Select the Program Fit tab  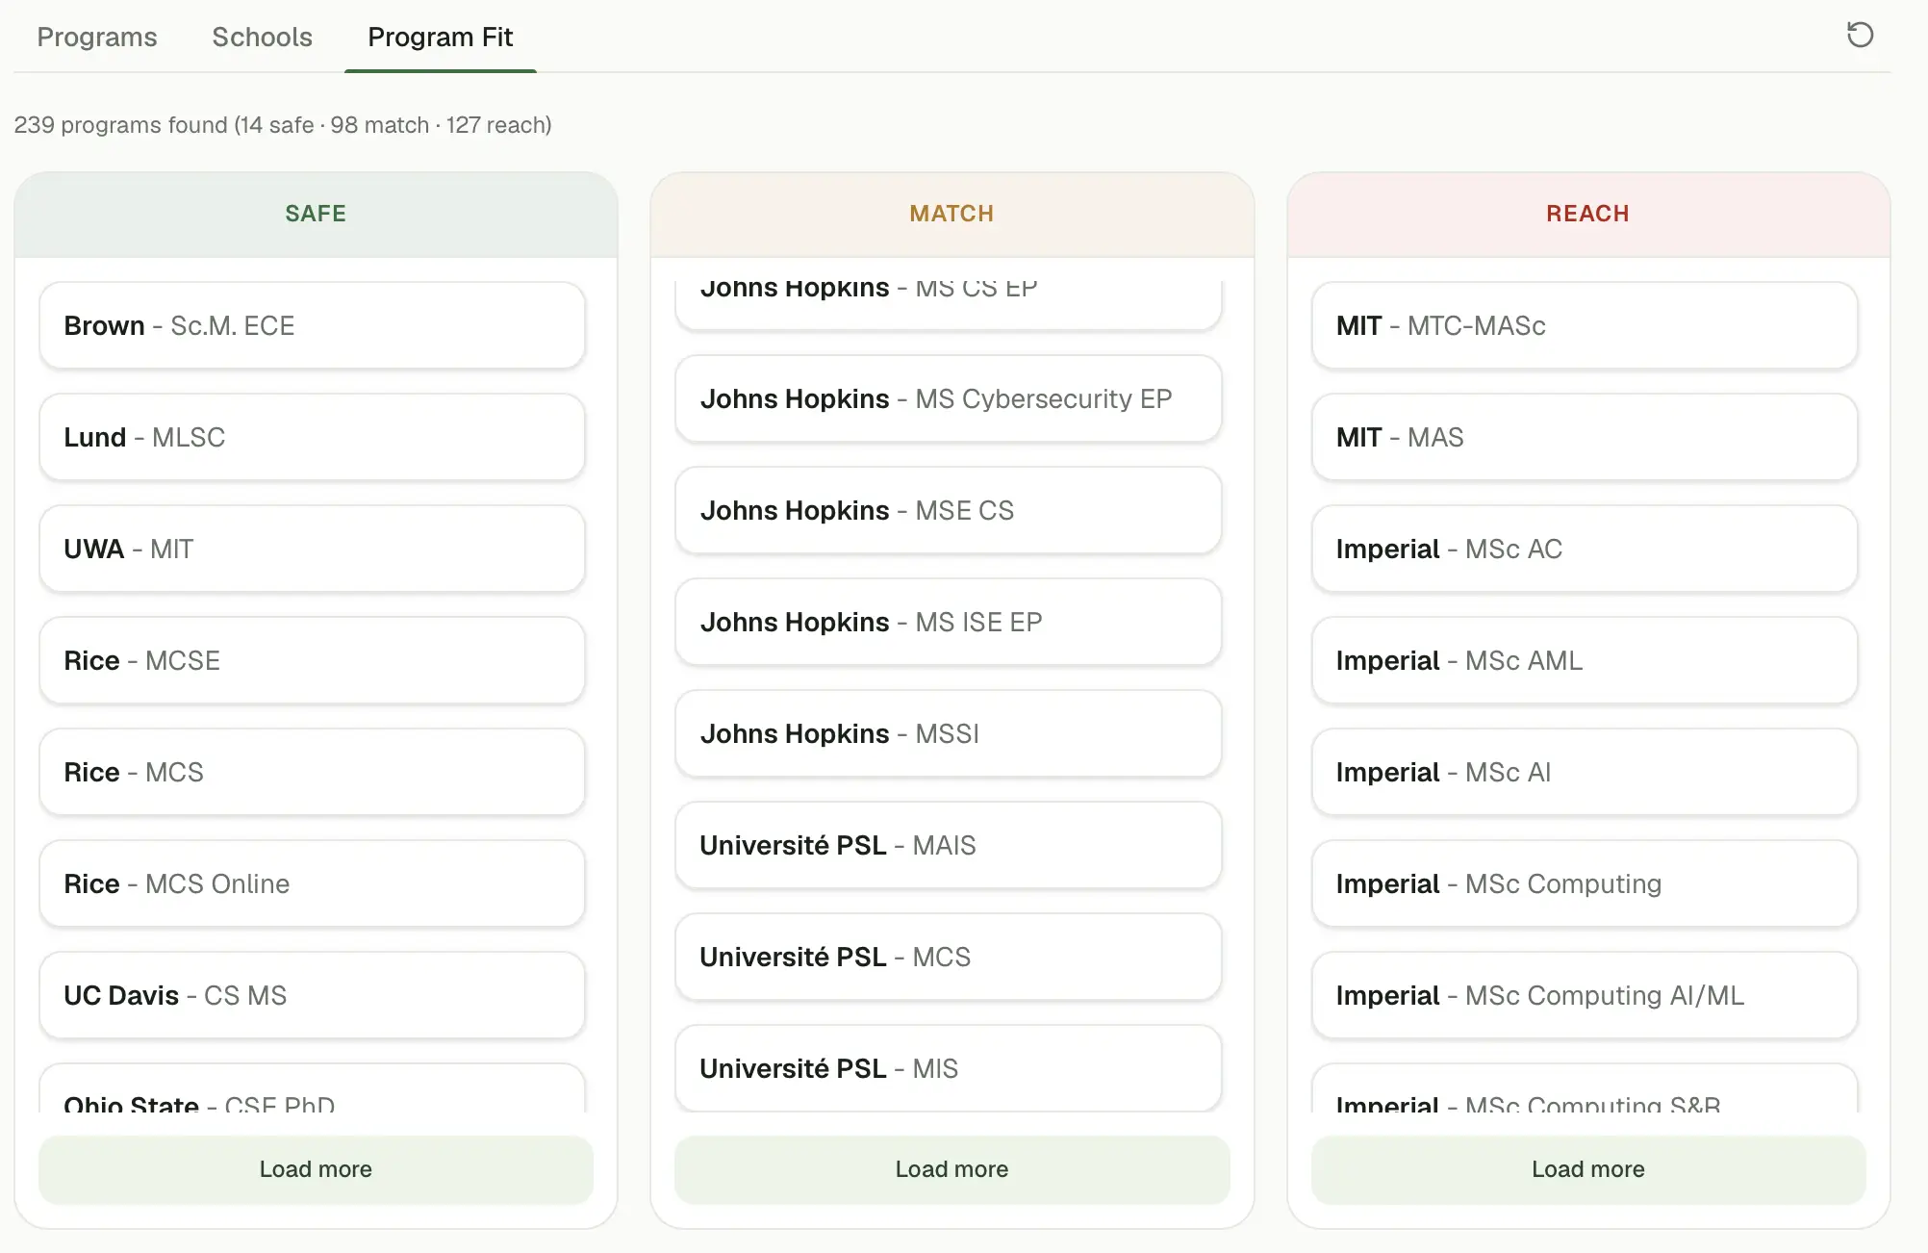(441, 37)
